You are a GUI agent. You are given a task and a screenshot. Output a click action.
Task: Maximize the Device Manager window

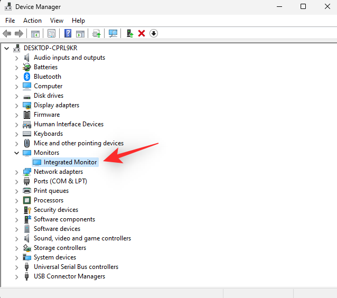pyautogui.click(x=303, y=7)
